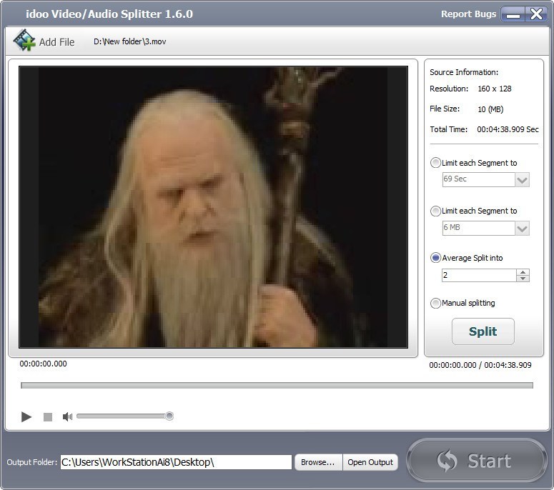Select Limit each Segment to seconds option
The height and width of the screenshot is (490, 554).
(x=435, y=163)
